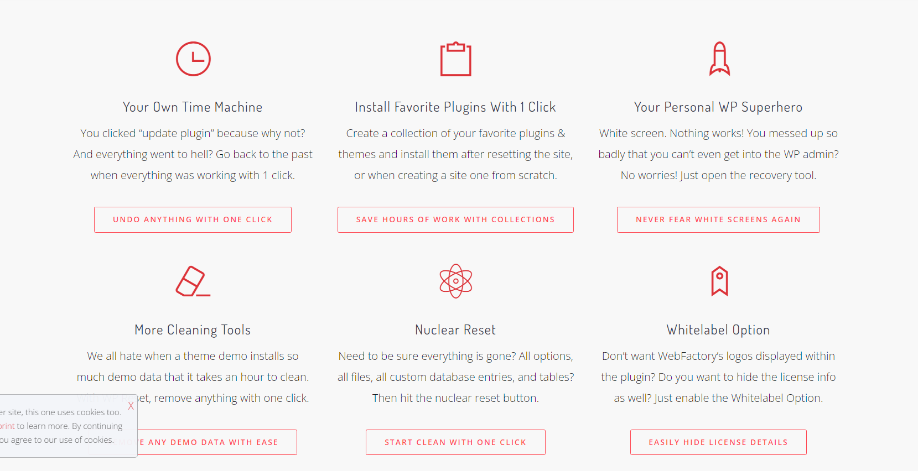Click Install Favorite Plugins With 1 Click heading
Screen dimensions: 918x471
(x=455, y=107)
